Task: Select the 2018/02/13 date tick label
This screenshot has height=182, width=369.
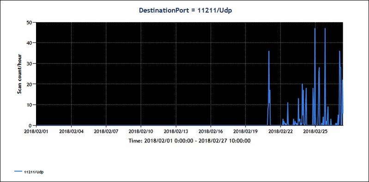Action: 176,131
